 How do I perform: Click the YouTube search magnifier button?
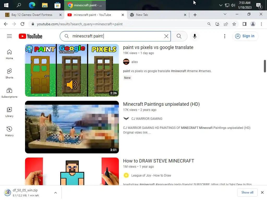tap(179, 36)
